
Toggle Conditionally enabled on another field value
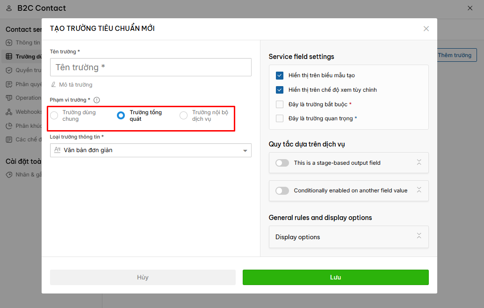click(x=282, y=191)
